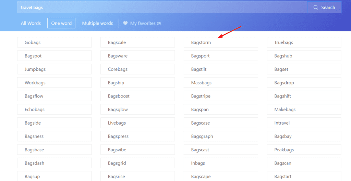The width and height of the screenshot is (351, 181).
Task: Click the Bagsvibe name
Action: tap(138, 150)
